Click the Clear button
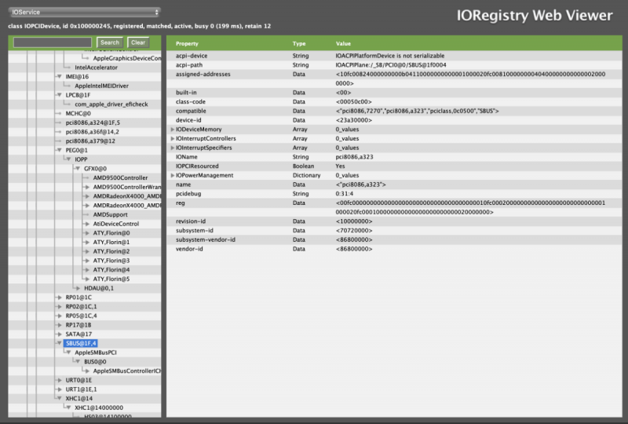 point(138,42)
